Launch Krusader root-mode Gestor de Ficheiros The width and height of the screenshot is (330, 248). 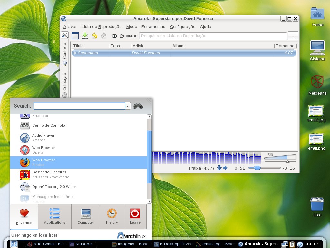pyautogui.click(x=78, y=175)
